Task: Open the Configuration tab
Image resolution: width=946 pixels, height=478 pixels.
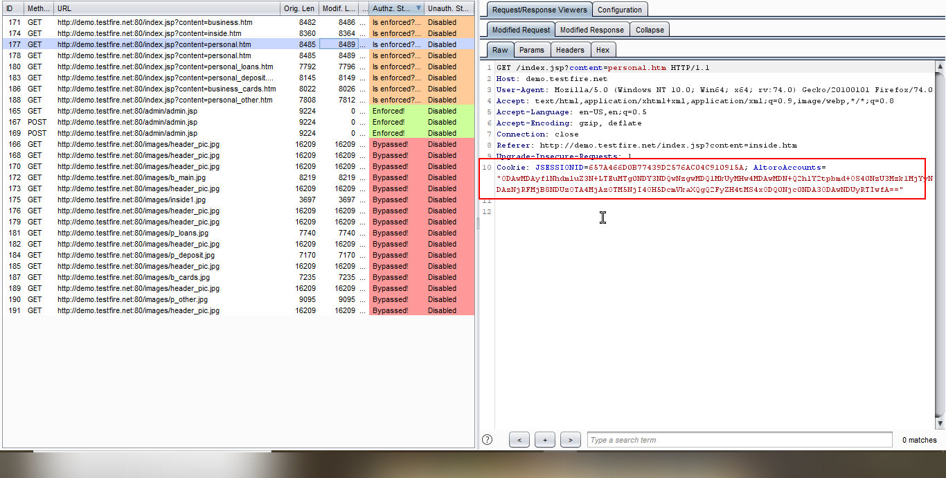Action: pyautogui.click(x=620, y=10)
